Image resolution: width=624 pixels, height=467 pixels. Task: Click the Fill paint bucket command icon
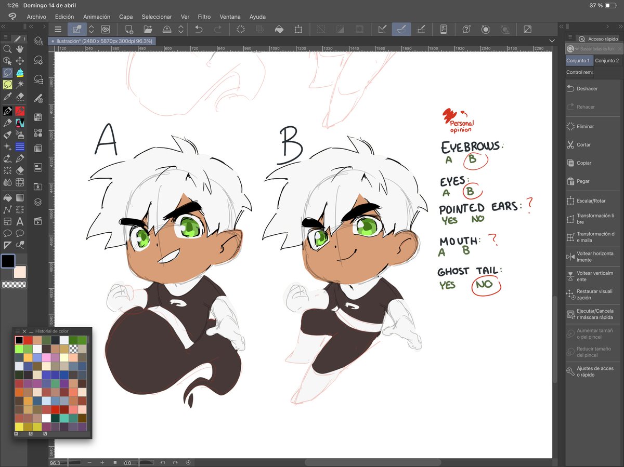click(279, 30)
